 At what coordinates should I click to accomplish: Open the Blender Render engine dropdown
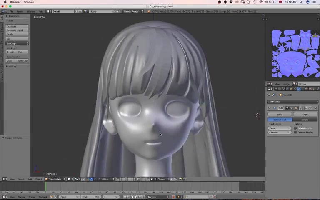133,11
